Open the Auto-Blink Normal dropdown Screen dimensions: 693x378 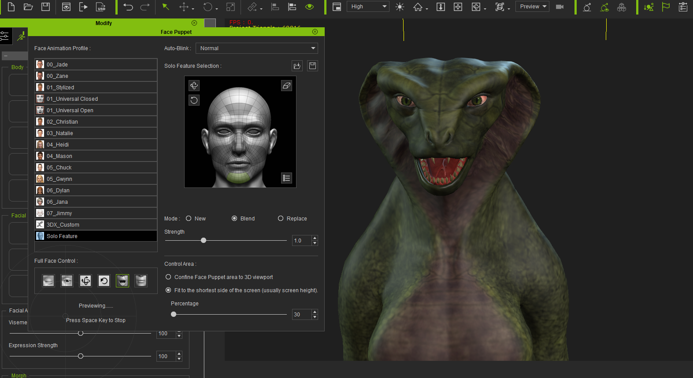[257, 48]
